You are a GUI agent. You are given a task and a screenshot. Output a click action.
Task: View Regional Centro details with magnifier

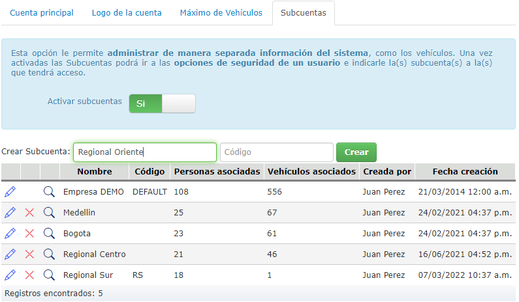49,254
